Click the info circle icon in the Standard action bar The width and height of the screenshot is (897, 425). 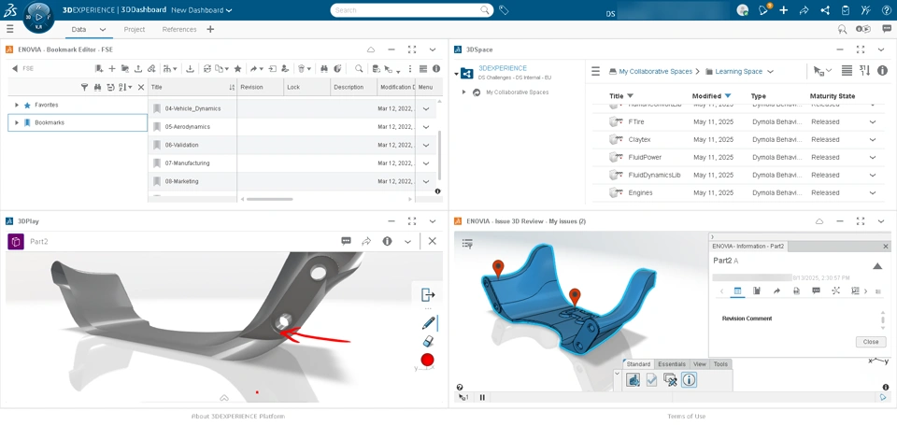[689, 379]
